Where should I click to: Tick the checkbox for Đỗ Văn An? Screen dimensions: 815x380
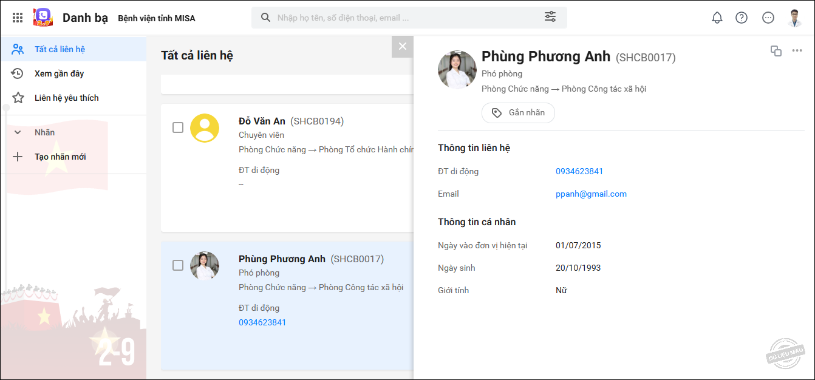pos(178,127)
